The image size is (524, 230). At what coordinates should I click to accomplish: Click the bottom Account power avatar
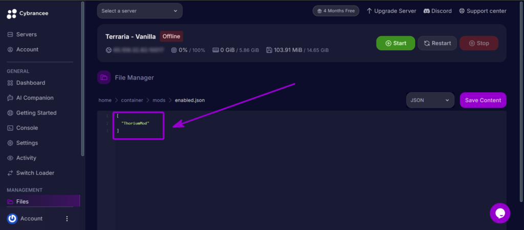click(12, 219)
